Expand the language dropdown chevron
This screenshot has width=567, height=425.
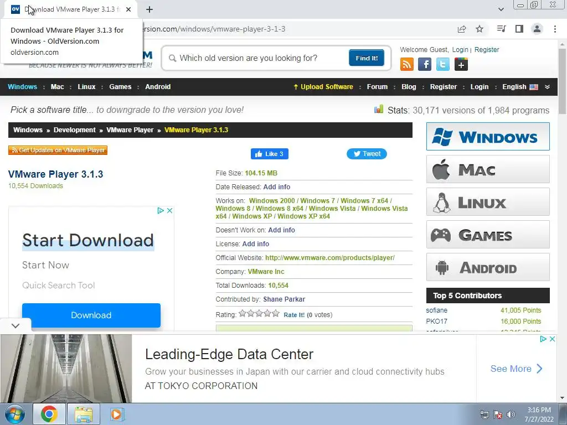(547, 87)
